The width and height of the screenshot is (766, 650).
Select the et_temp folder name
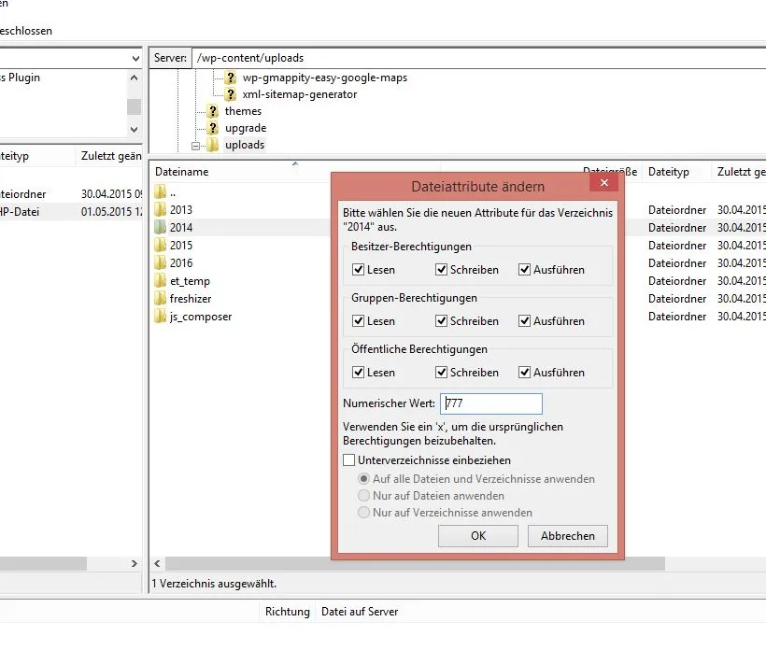coord(190,281)
